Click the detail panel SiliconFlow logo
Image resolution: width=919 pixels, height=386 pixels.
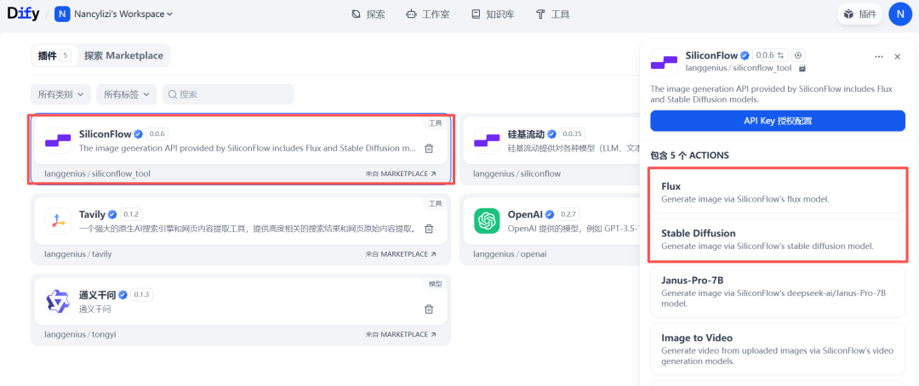pos(664,62)
